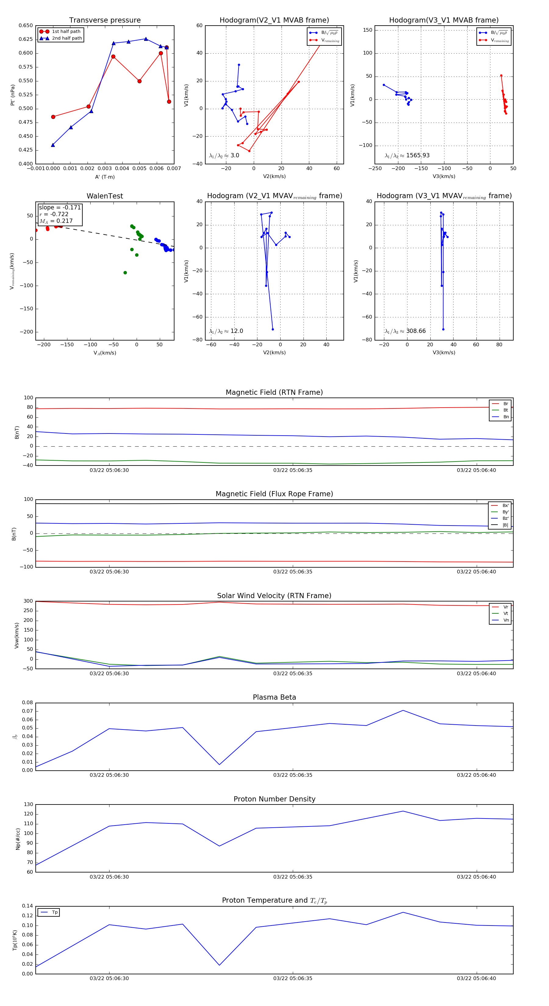The height and width of the screenshot is (1006, 549).
Task: Click the 'Vsw(km/s)' axis label
Action: [16, 635]
